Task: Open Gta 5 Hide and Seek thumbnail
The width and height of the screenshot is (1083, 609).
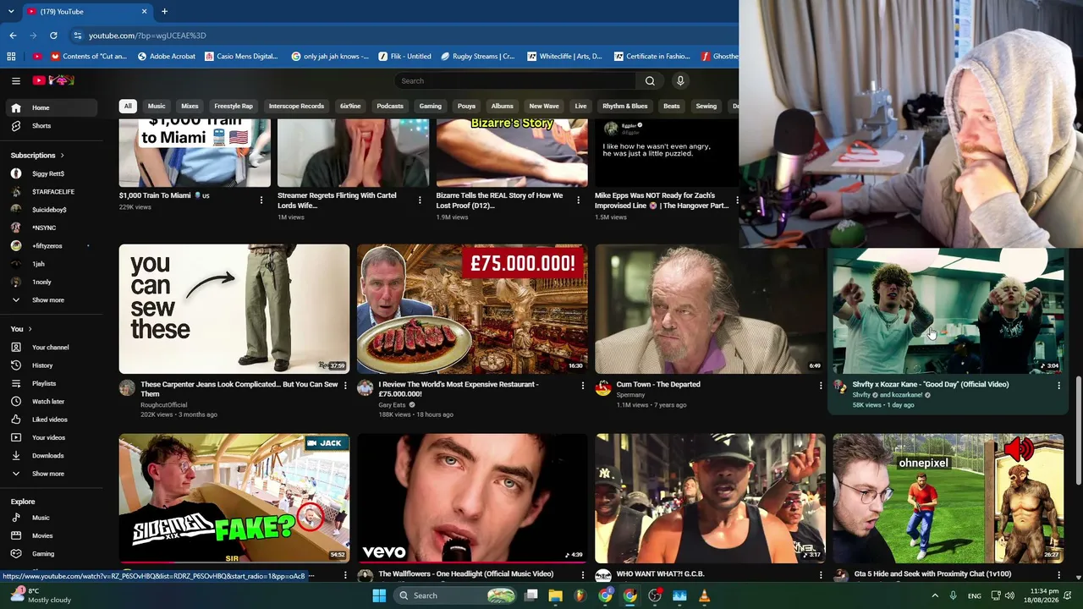Action: pos(948,498)
